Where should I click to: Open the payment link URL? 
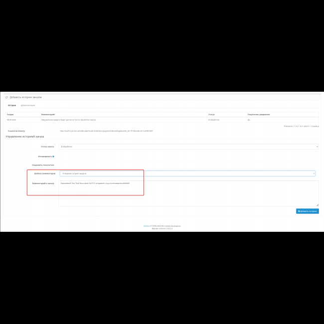point(106,131)
